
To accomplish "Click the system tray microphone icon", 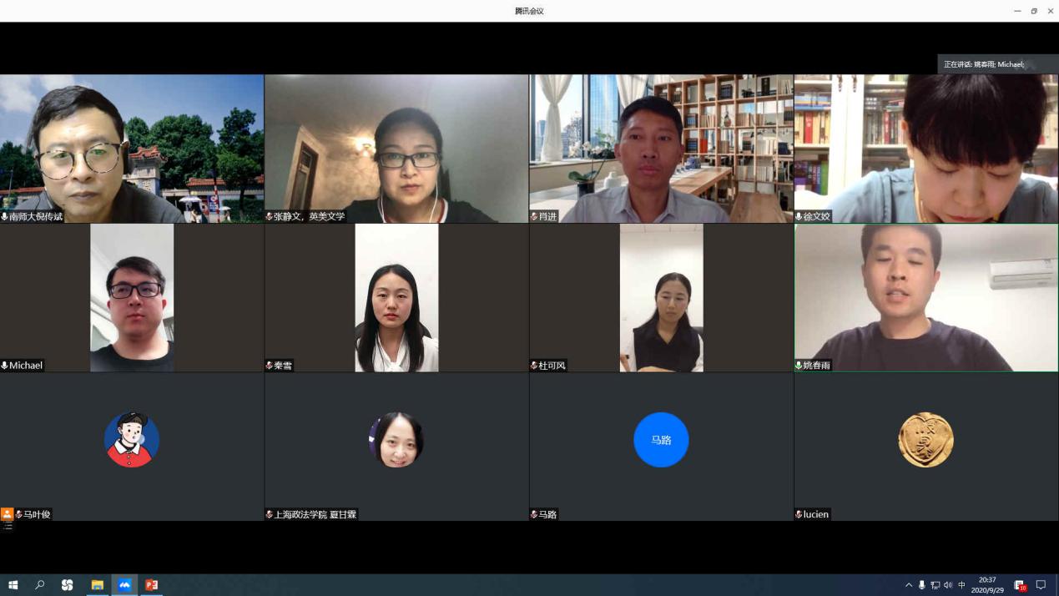I will [921, 585].
